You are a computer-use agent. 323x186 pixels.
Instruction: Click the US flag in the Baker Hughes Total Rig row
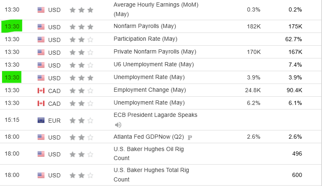point(41,175)
